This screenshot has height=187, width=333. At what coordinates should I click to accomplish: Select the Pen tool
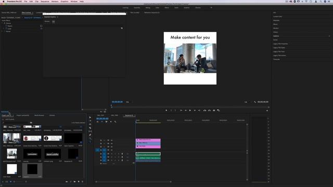click(90, 135)
